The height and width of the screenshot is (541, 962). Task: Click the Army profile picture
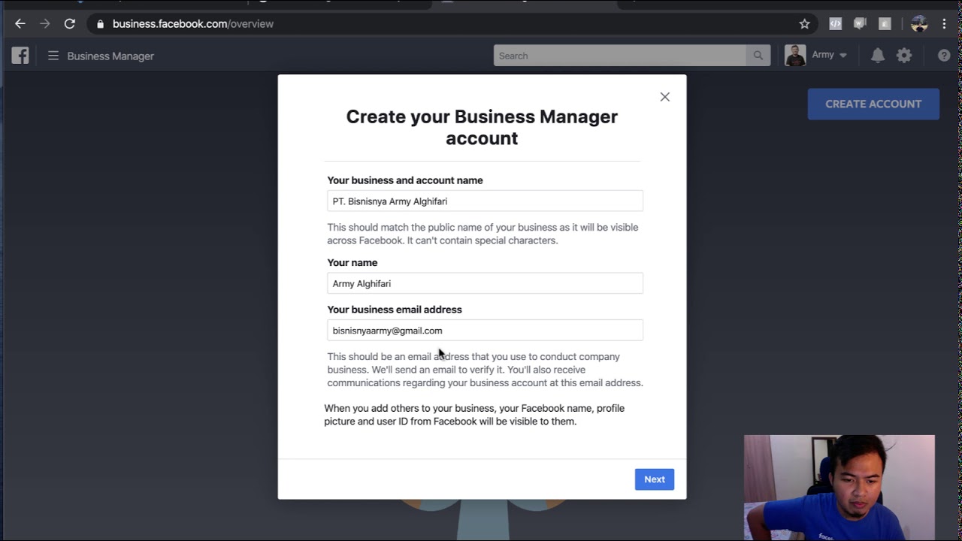(x=795, y=56)
